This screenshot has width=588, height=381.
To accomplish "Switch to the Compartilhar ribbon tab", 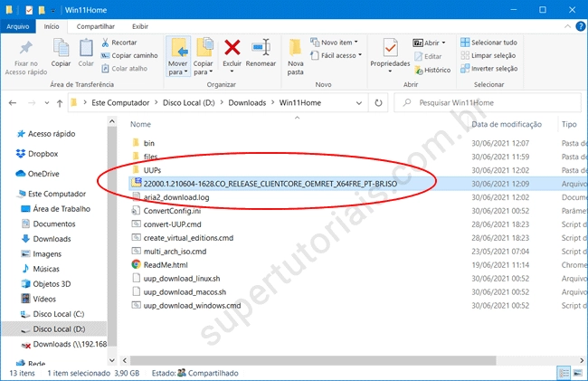I will [x=96, y=26].
